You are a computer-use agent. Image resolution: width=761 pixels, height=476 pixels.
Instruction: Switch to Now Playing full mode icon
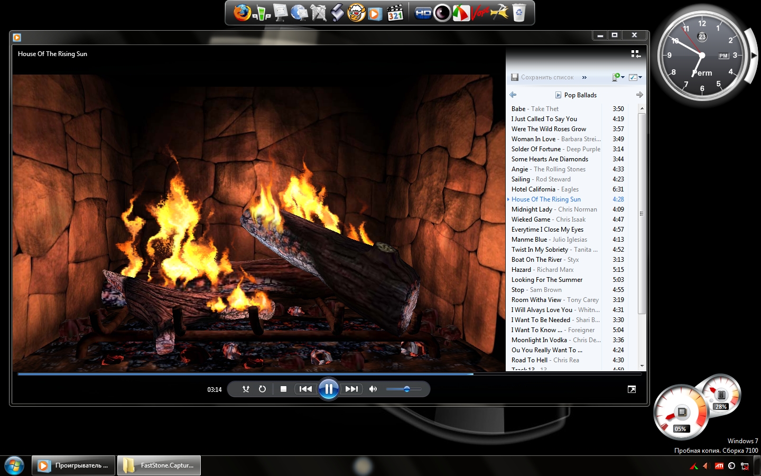coord(632,389)
